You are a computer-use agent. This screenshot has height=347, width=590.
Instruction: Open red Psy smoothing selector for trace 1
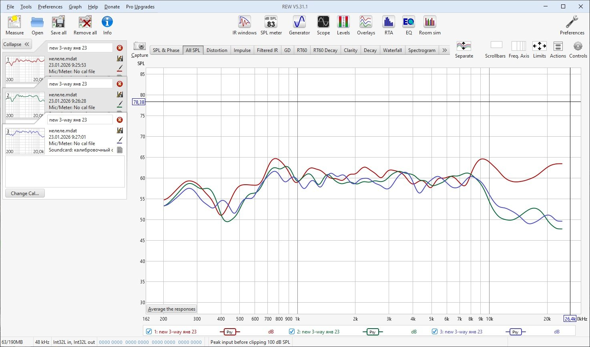[229, 332]
